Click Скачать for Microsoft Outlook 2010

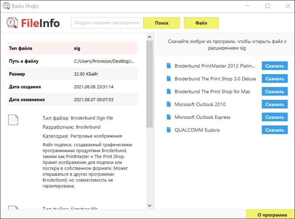(x=274, y=104)
